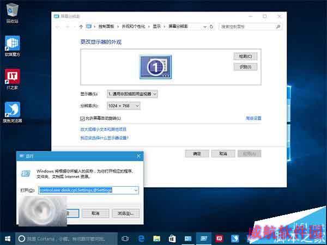Click the Windows Start button

[x=8, y=239]
